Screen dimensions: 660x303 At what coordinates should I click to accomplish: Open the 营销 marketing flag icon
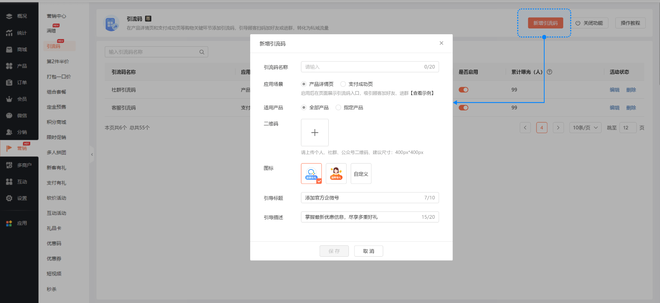coord(9,148)
